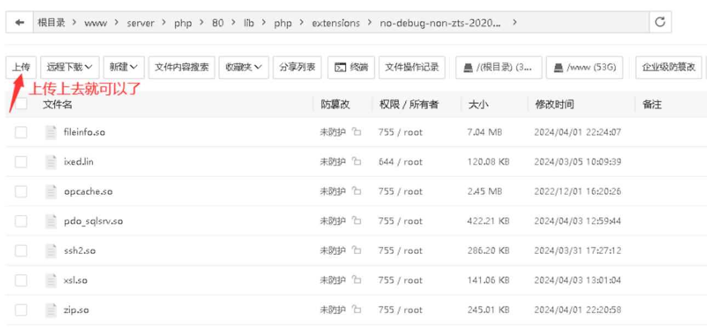
Task: Open the 新建 dropdown menu
Action: (124, 67)
